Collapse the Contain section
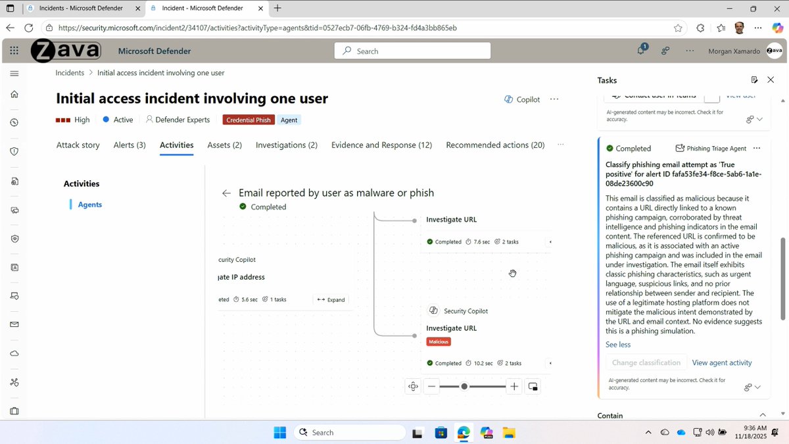 763,415
